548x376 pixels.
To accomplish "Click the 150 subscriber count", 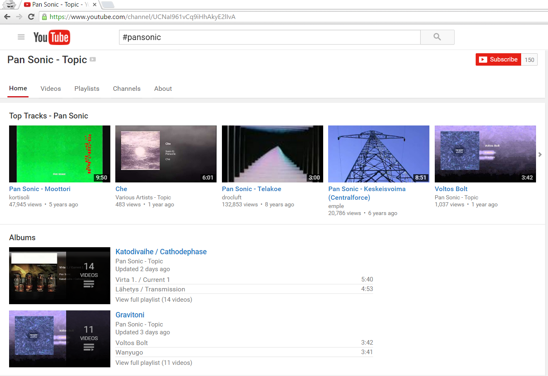I will [529, 60].
